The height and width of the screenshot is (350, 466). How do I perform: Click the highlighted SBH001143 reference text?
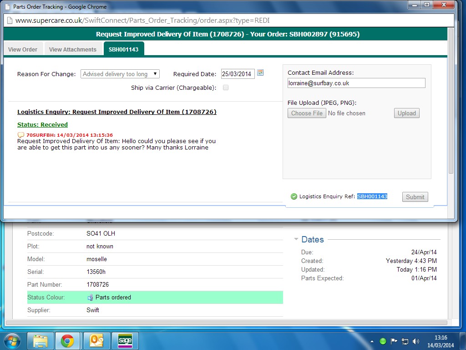[372, 196]
